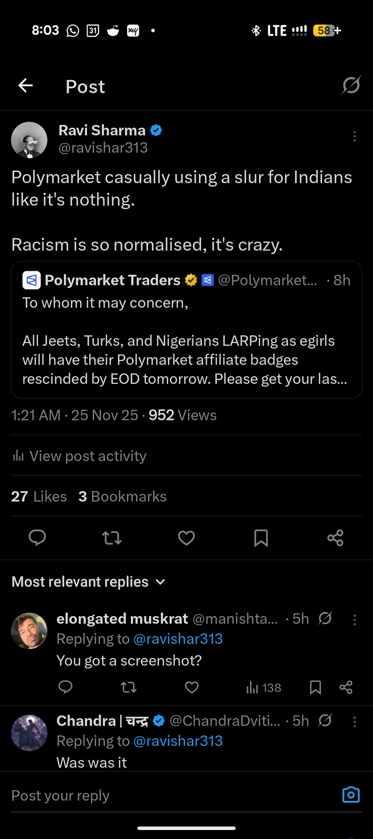Open the quoted Polymarket Traders post
The width and height of the screenshot is (373, 839).
186,340
